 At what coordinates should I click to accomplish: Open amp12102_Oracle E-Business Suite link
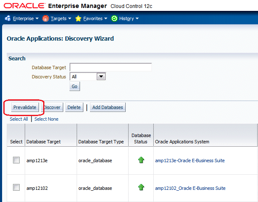click(x=191, y=188)
